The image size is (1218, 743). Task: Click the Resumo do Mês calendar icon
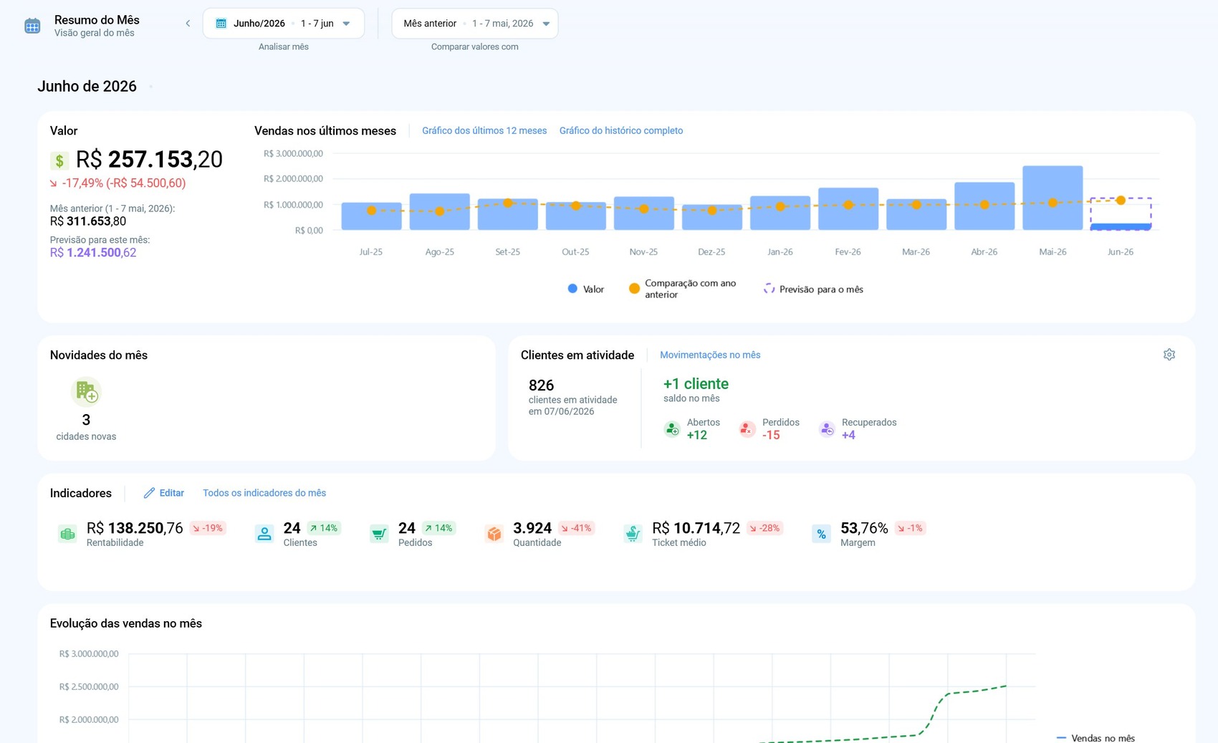pyautogui.click(x=32, y=27)
